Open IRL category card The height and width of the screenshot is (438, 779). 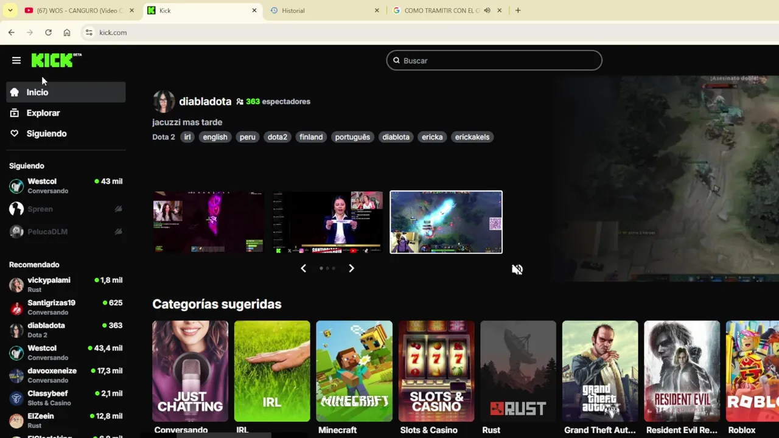[272, 371]
